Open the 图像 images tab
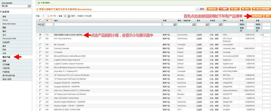Image resolution: width=271 pixels, height=111 pixels. point(16,27)
